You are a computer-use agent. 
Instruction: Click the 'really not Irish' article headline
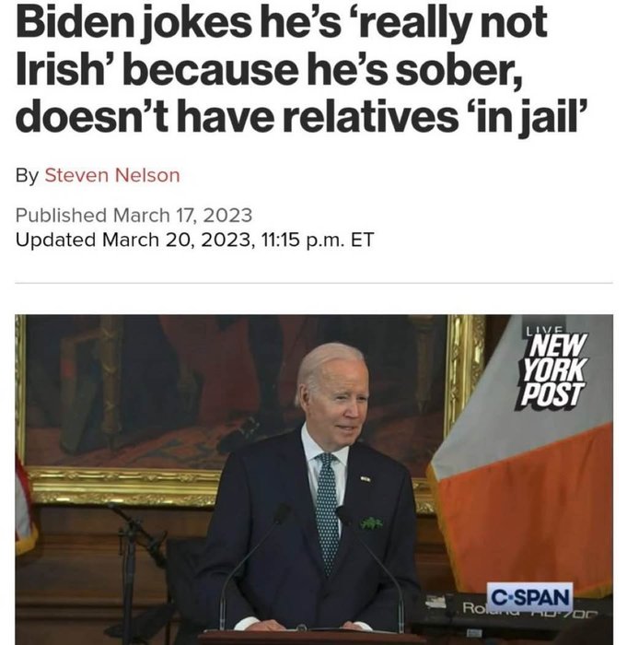pos(300,68)
